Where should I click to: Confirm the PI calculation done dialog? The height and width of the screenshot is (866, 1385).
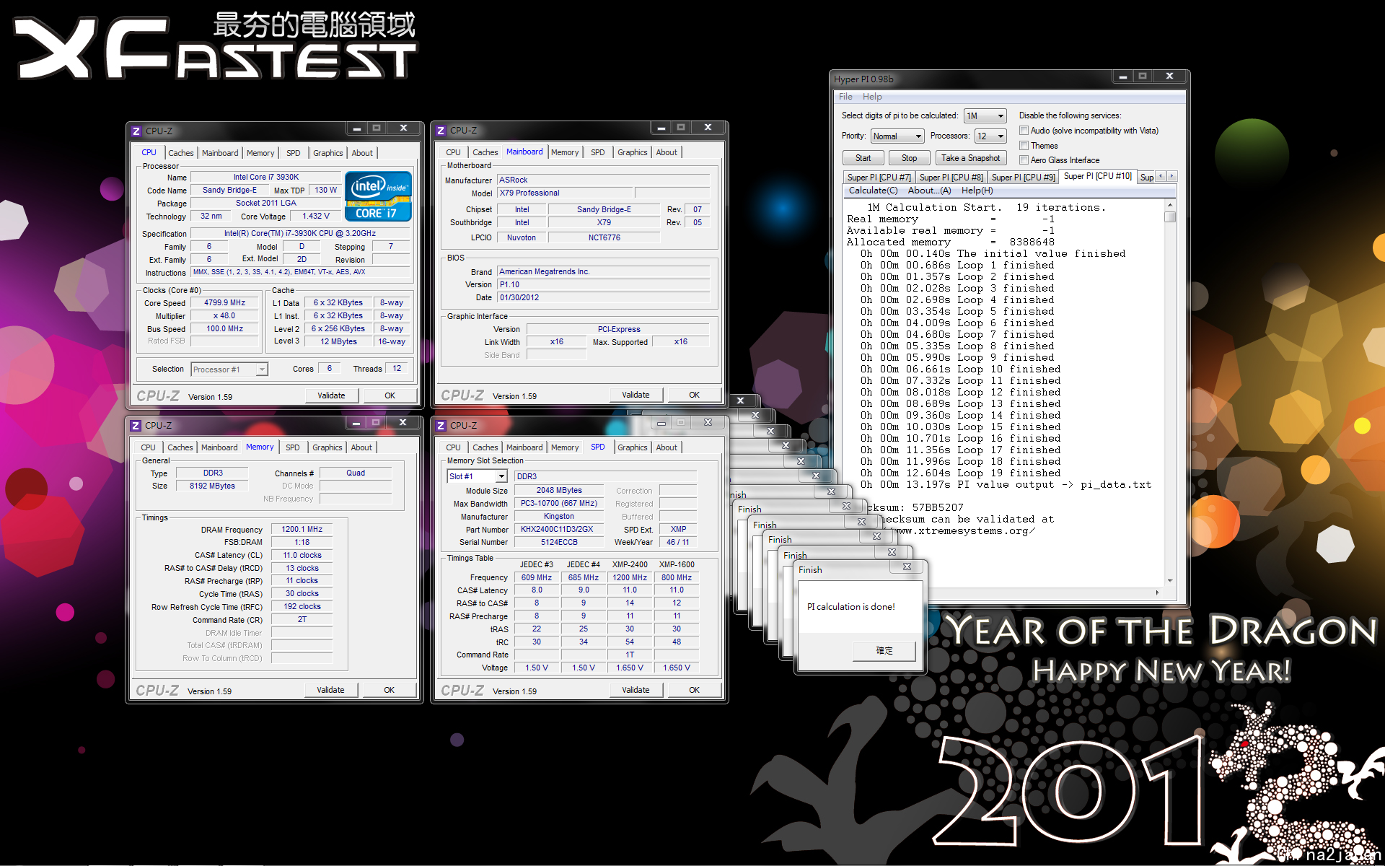click(x=884, y=651)
